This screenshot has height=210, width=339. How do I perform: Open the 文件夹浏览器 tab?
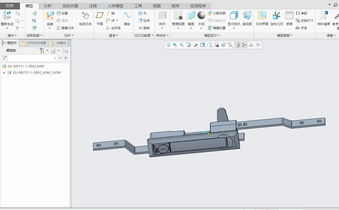(x=34, y=43)
